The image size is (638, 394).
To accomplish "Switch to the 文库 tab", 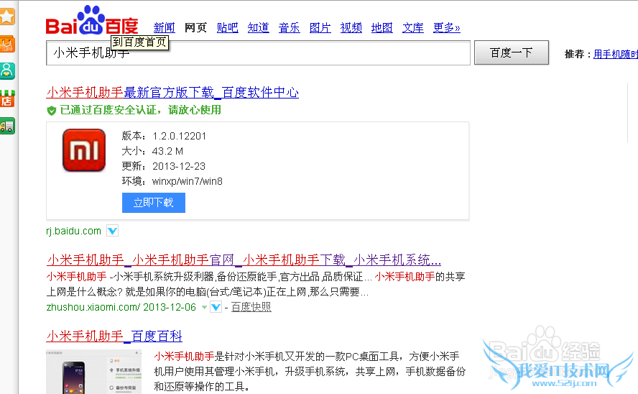I will 413,27.
